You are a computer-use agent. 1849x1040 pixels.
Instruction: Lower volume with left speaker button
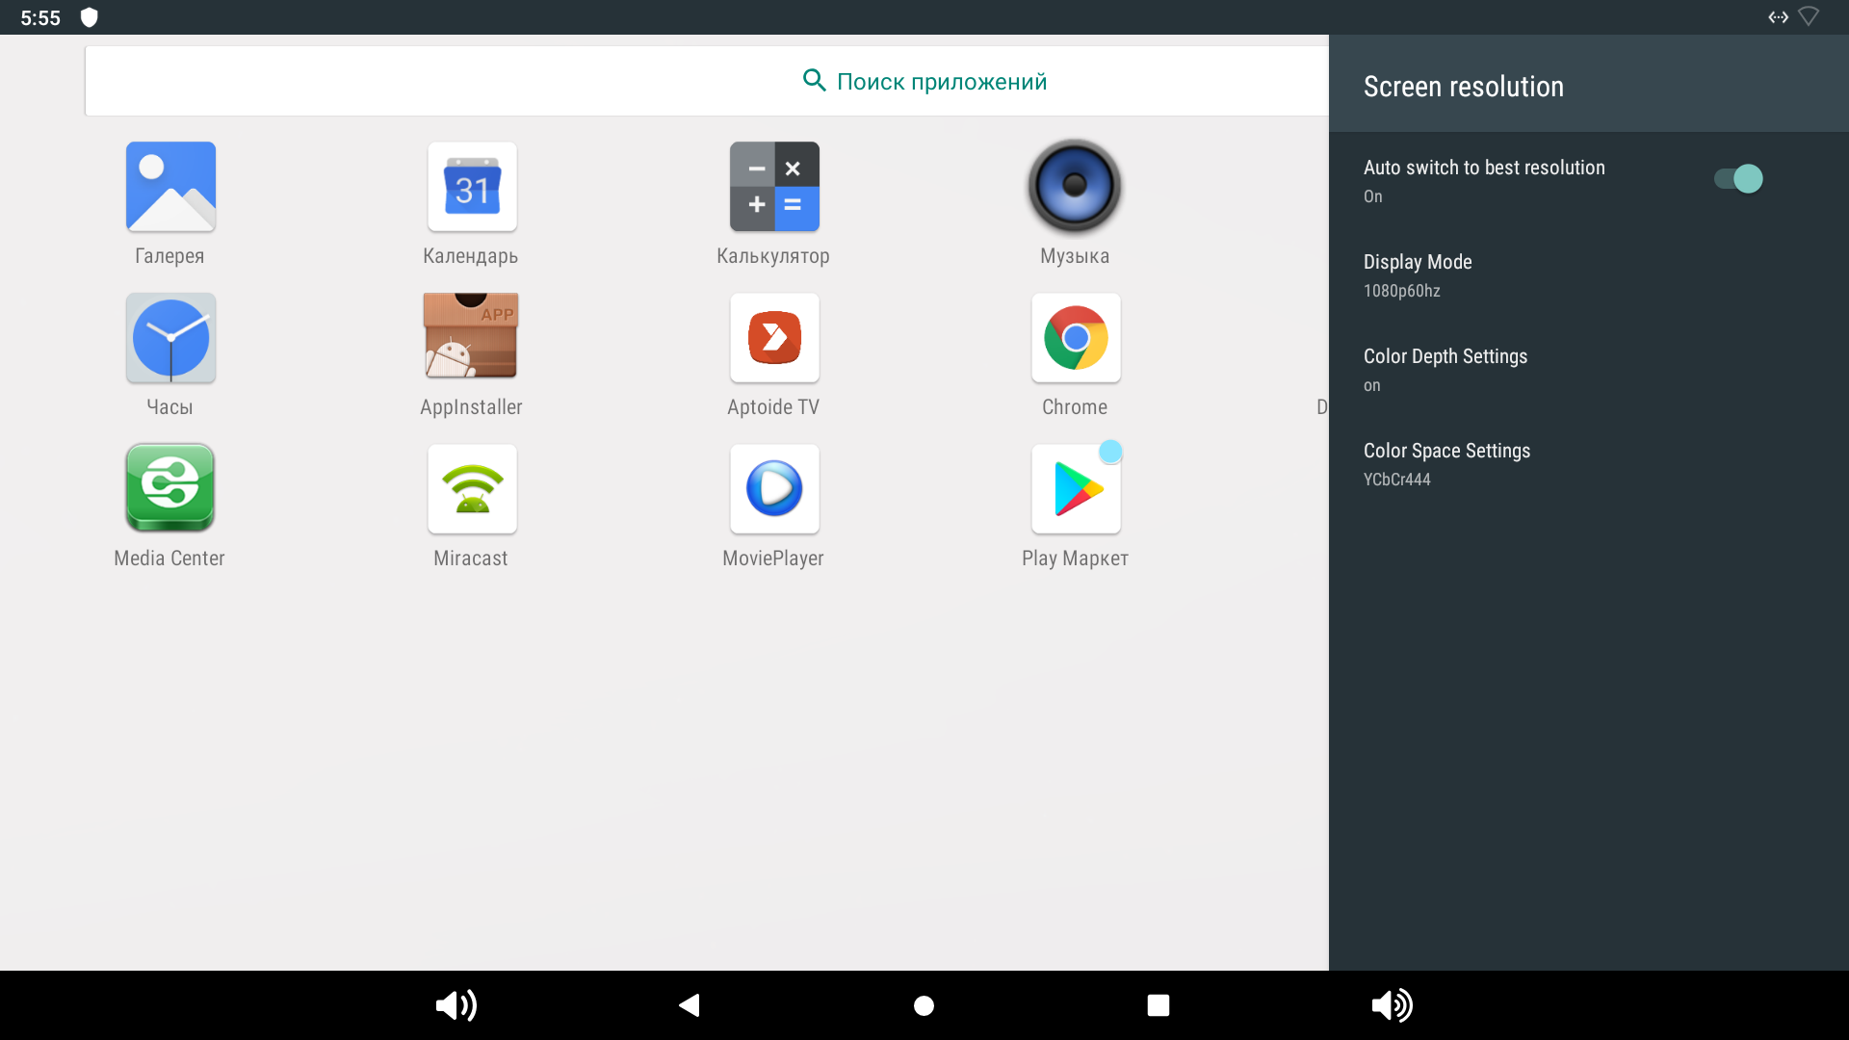coord(456,1005)
